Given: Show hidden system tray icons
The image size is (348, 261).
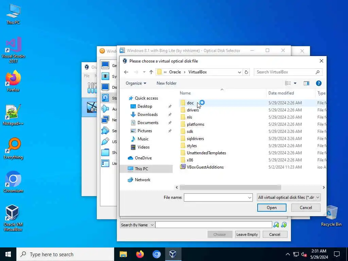Looking at the screenshot, I should [288, 254].
